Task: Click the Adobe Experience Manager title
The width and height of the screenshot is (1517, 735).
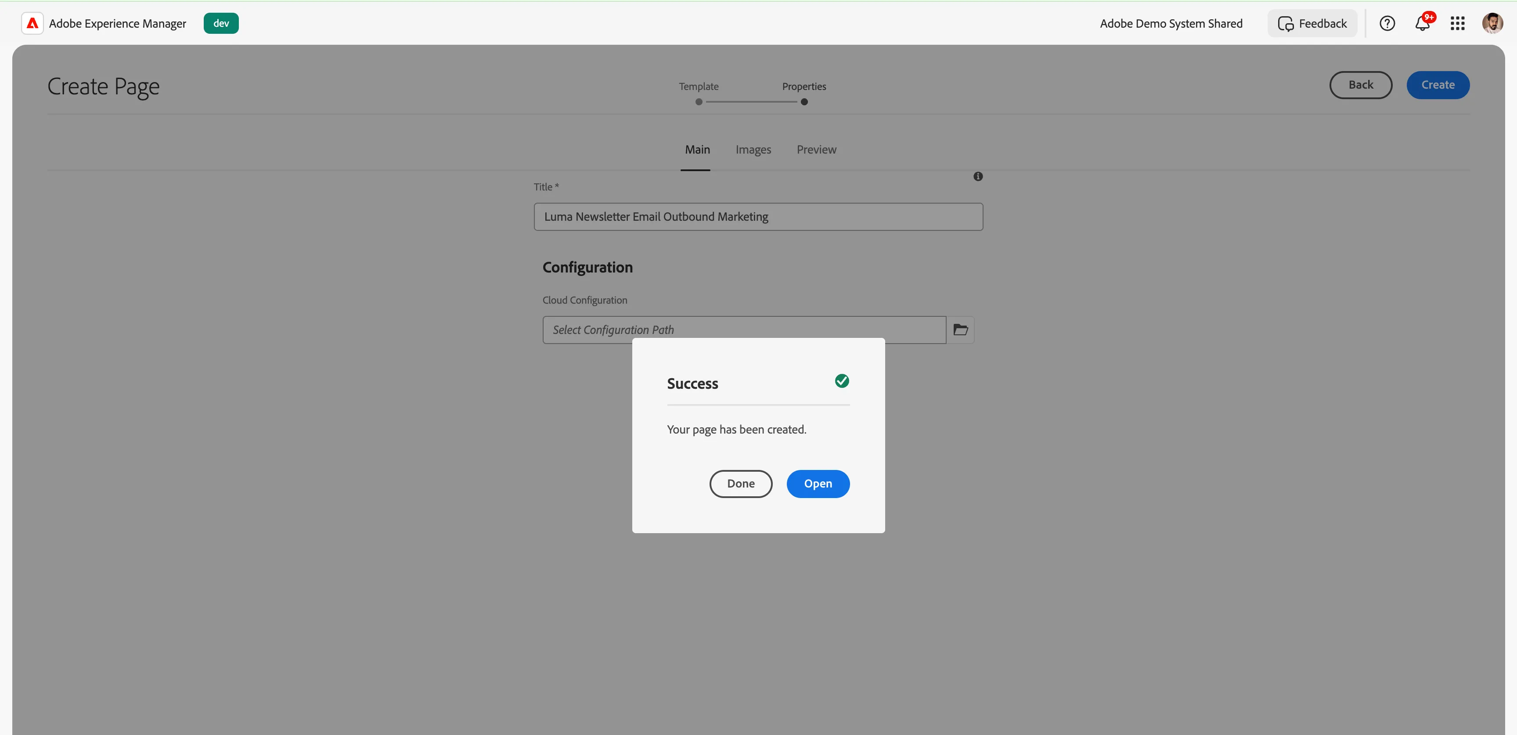Action: (117, 24)
